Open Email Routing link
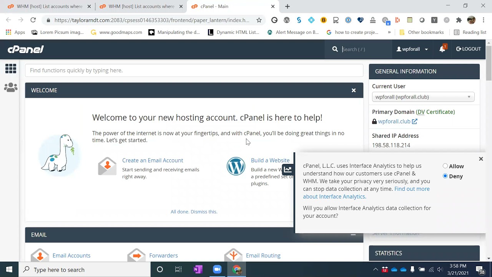Viewport: 492px width, 277px height. tap(263, 255)
